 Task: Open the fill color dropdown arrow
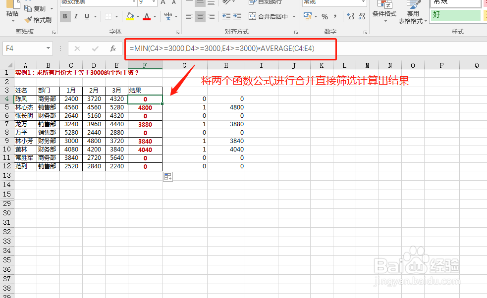pos(138,16)
